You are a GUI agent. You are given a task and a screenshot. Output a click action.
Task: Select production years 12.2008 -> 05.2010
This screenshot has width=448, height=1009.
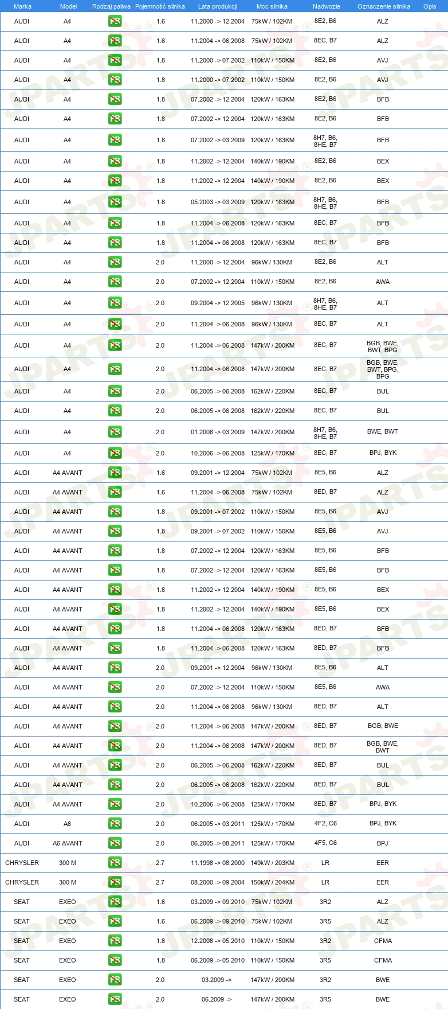tap(218, 941)
